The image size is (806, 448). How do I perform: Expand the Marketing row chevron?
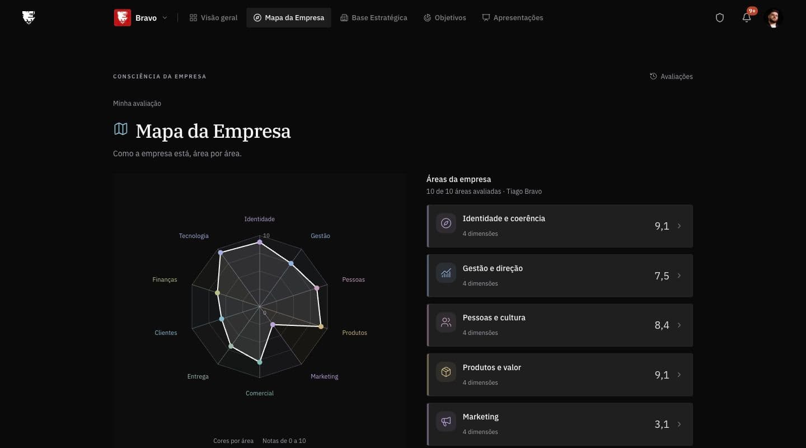click(680, 424)
